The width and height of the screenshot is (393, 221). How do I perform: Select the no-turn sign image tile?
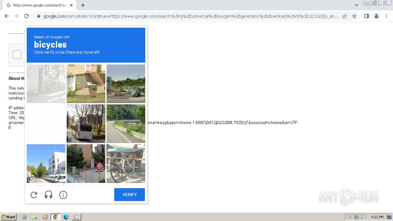86,164
